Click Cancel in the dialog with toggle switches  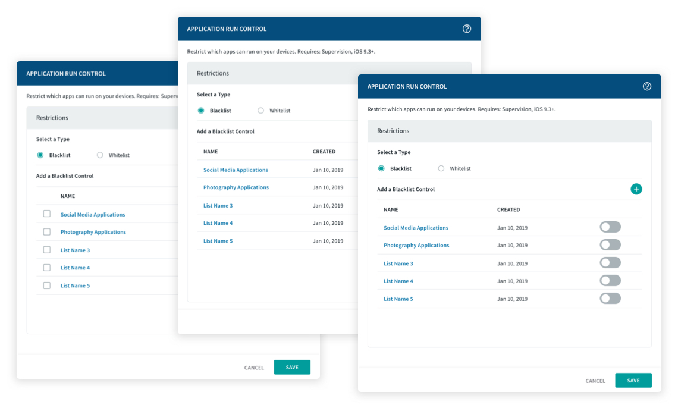coord(595,381)
